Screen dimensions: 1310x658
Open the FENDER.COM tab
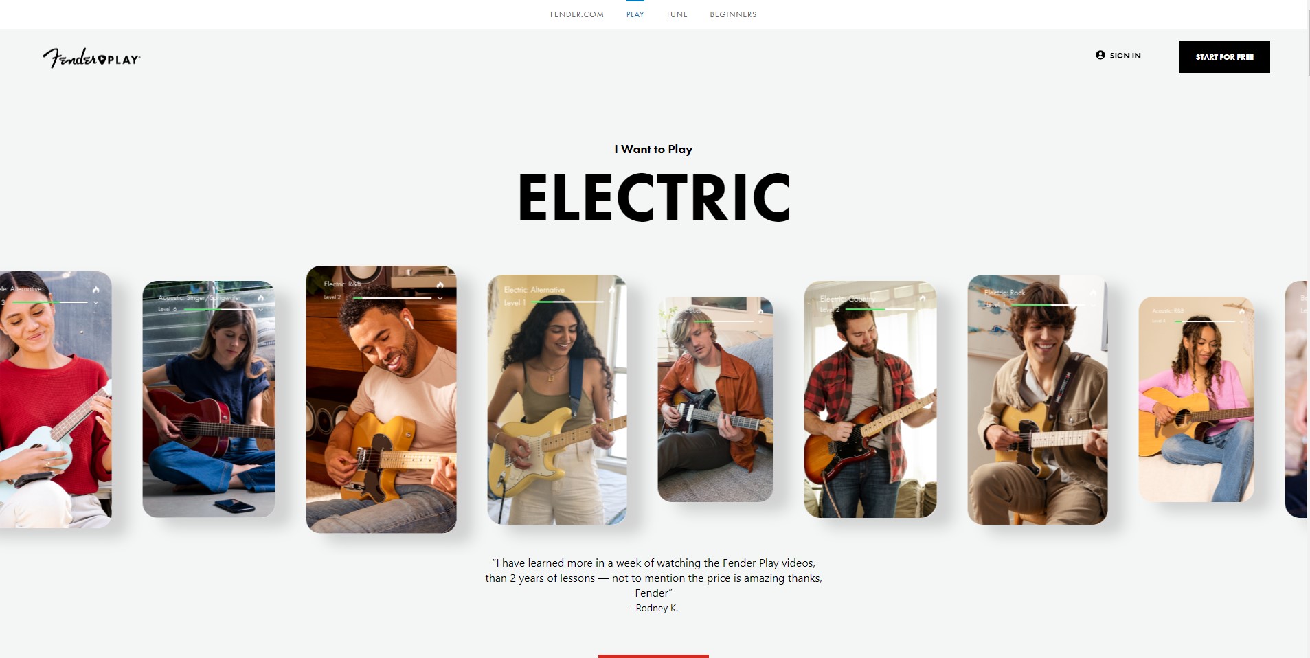(x=577, y=14)
